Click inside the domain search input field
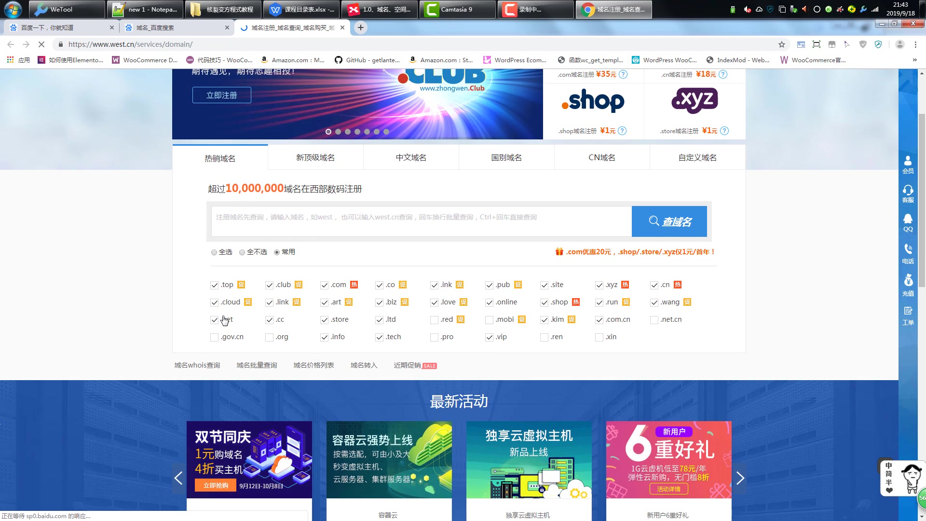 coord(420,221)
